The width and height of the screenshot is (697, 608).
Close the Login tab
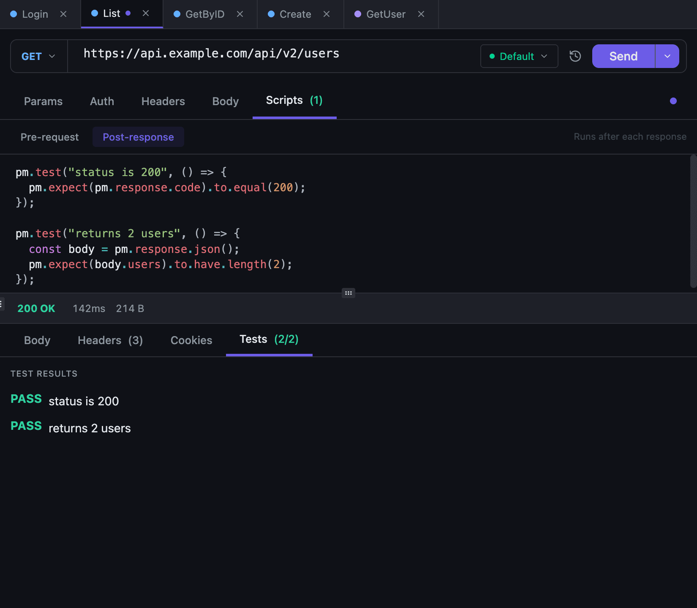point(63,14)
